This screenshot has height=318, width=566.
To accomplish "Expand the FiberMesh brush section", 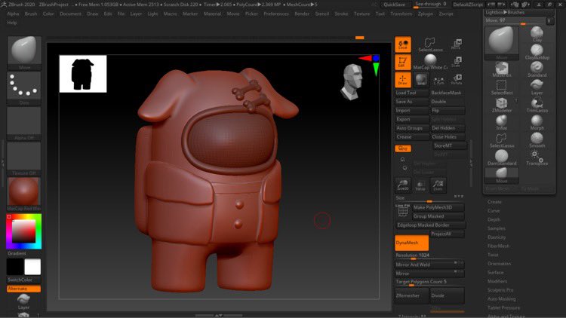I will tap(499, 246).
